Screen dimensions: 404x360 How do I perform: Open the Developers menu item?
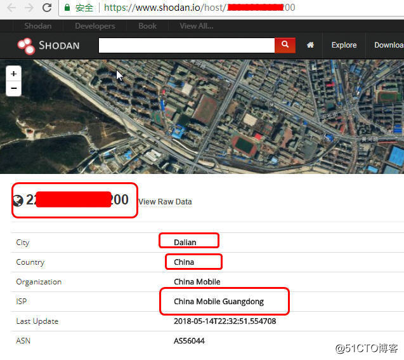[95, 26]
